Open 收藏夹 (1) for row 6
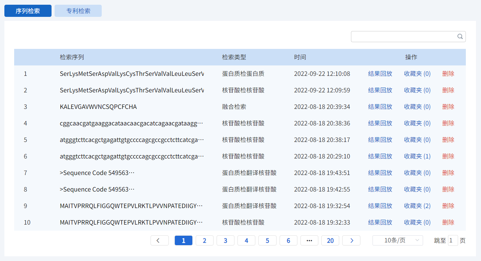 coord(417,156)
